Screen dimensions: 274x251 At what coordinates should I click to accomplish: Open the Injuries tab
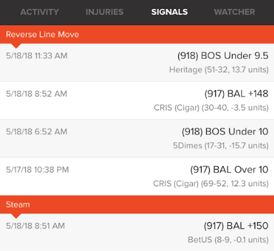104,12
